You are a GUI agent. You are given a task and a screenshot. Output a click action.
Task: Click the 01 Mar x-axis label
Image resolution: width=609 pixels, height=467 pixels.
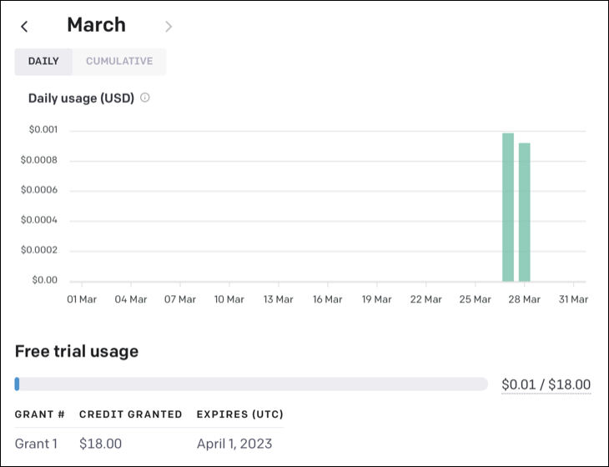[x=83, y=299]
